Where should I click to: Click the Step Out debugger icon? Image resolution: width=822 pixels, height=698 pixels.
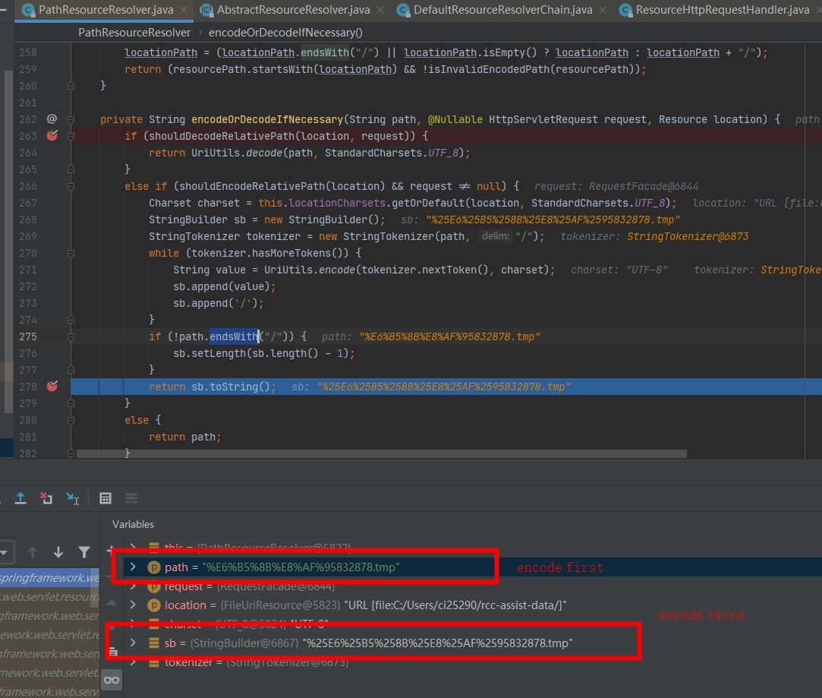click(x=20, y=498)
